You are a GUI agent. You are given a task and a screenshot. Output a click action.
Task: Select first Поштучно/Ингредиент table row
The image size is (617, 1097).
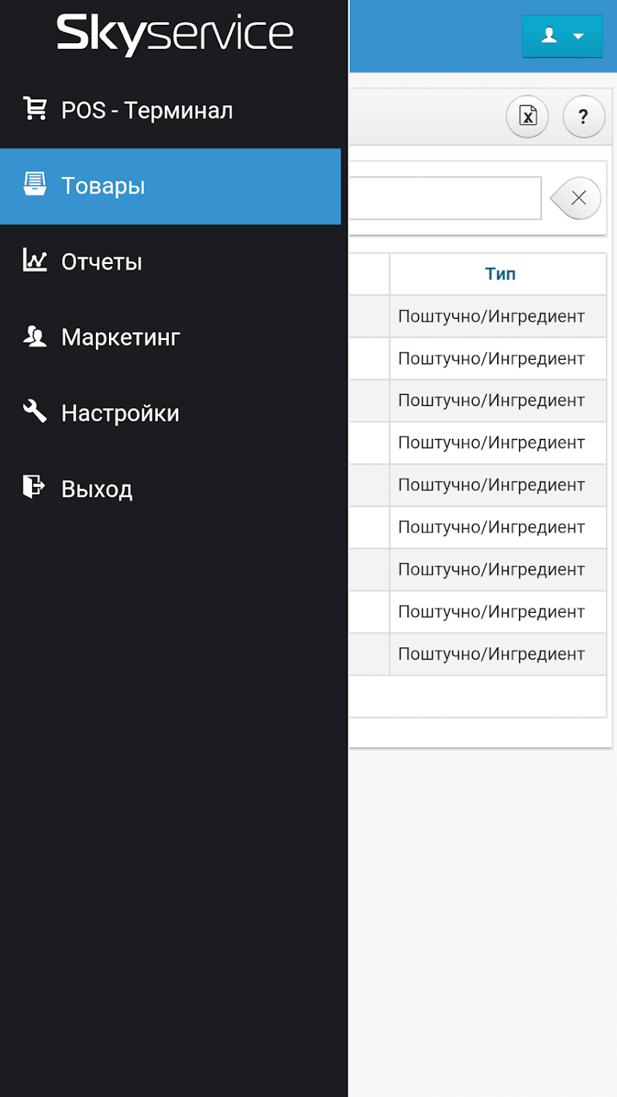click(x=491, y=316)
